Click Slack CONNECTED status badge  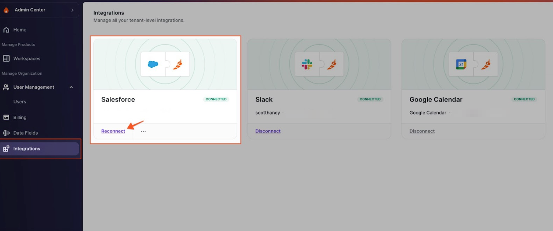pos(370,99)
